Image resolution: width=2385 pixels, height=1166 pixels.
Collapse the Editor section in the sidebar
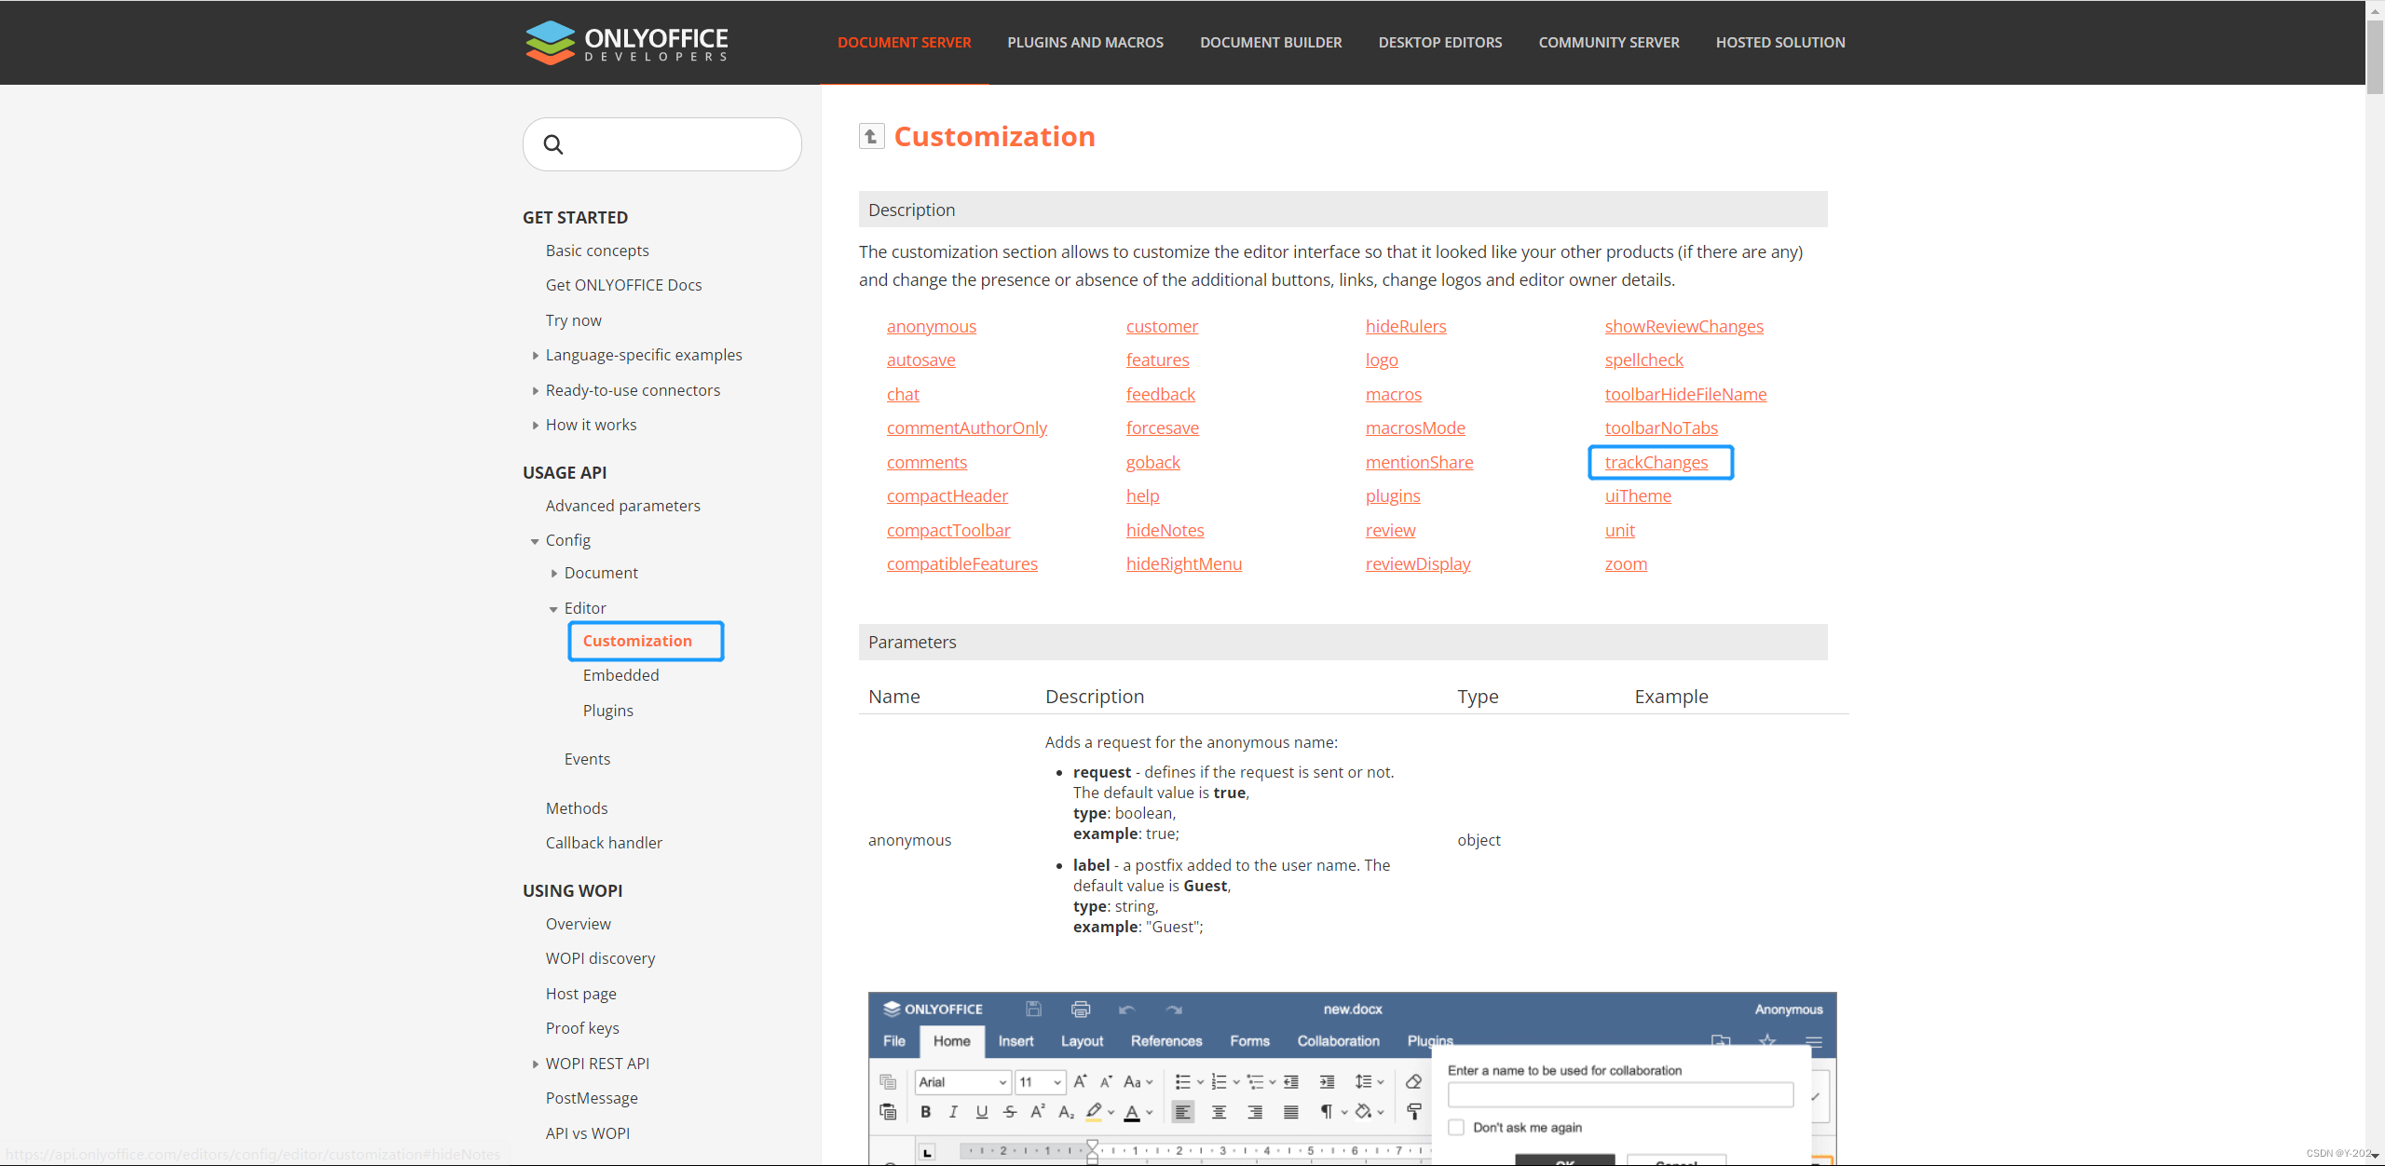coord(554,607)
